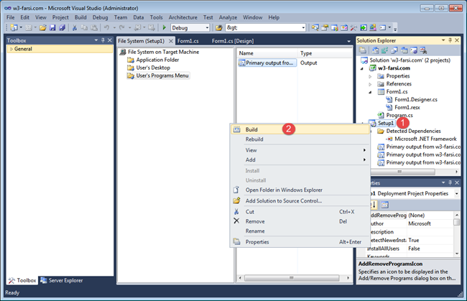Viewport: 467px width, 301px height.
Task: Open the File Types Editor icon
Action: (x=394, y=50)
